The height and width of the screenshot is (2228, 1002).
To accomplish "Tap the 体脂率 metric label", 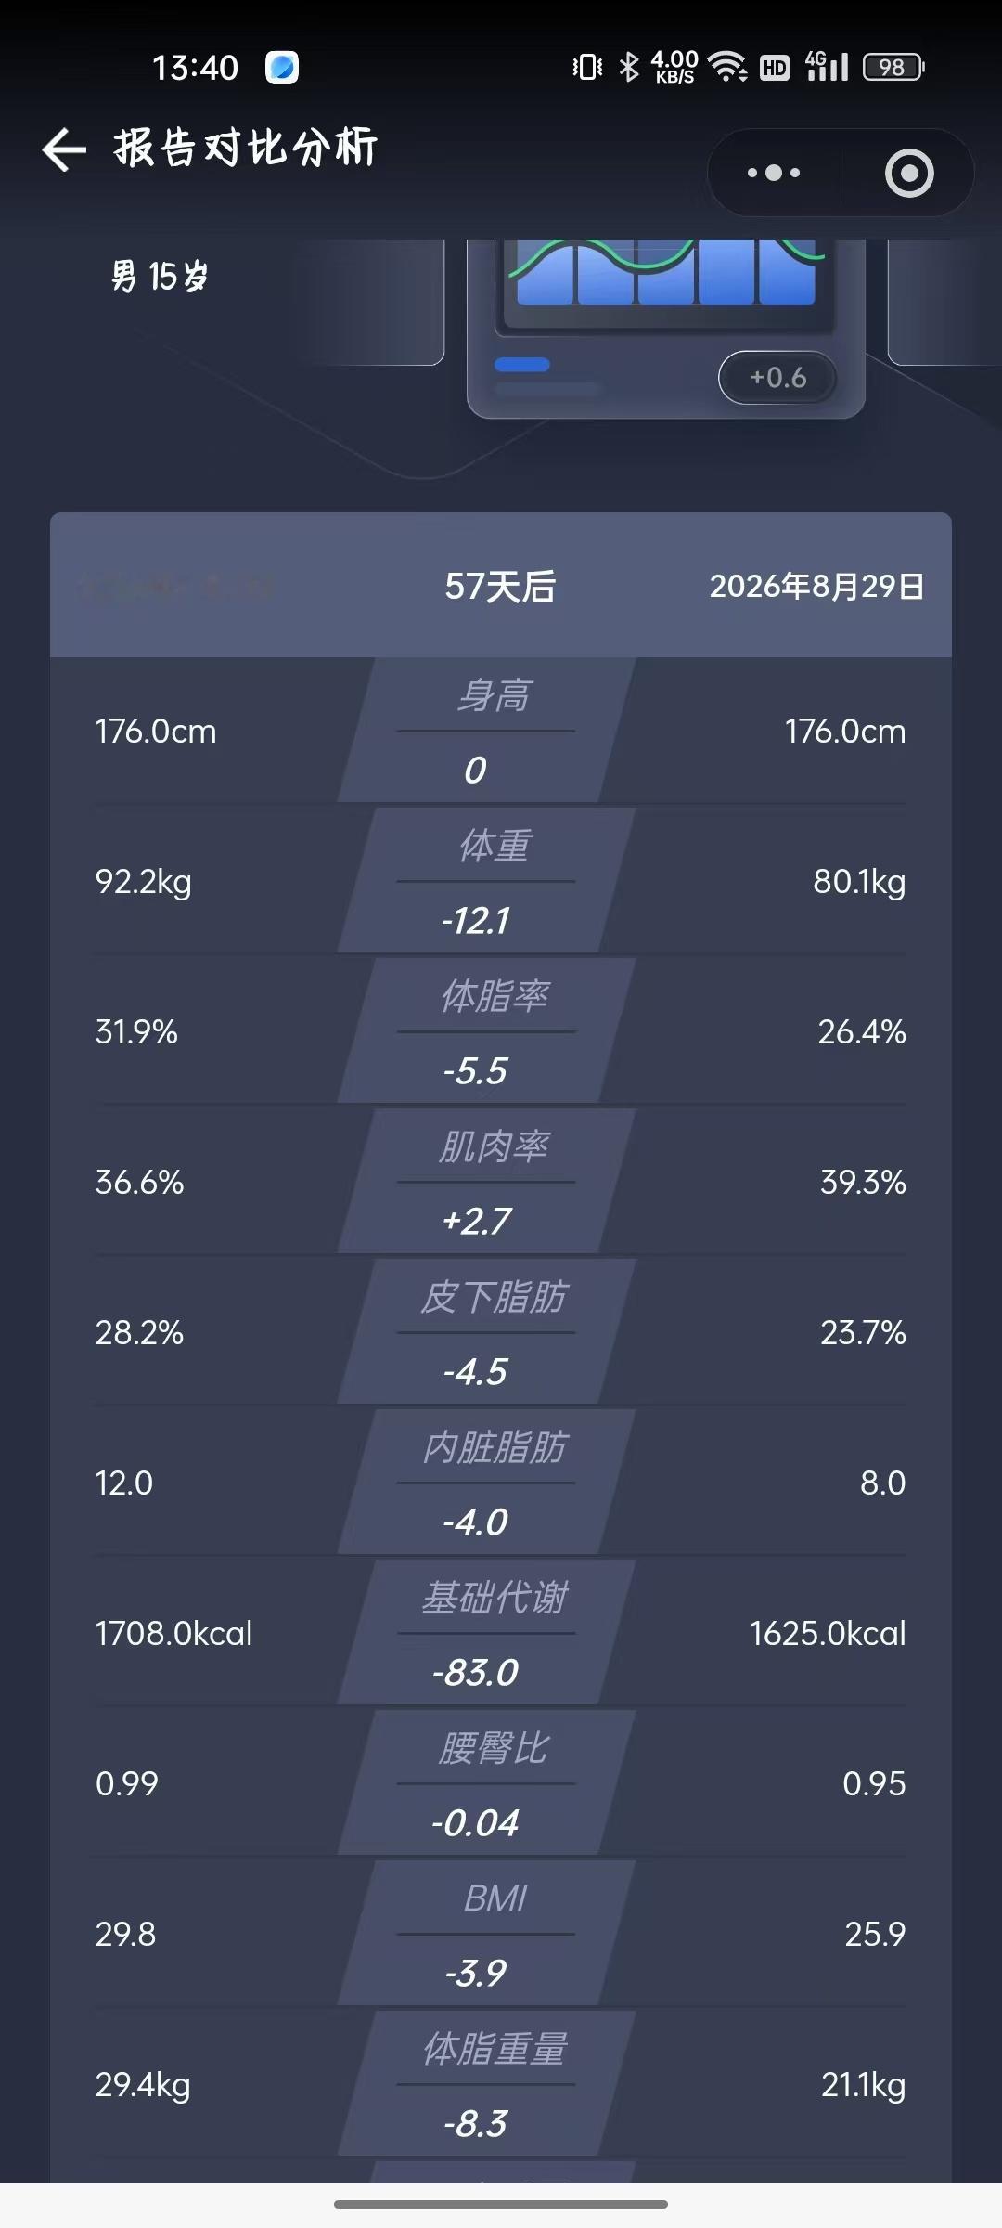I will coord(495,996).
